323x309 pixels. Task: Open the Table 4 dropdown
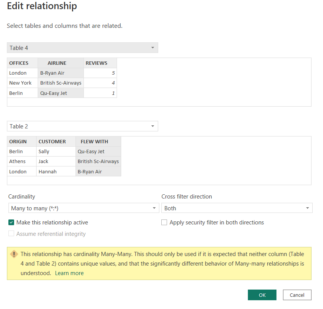click(x=82, y=48)
